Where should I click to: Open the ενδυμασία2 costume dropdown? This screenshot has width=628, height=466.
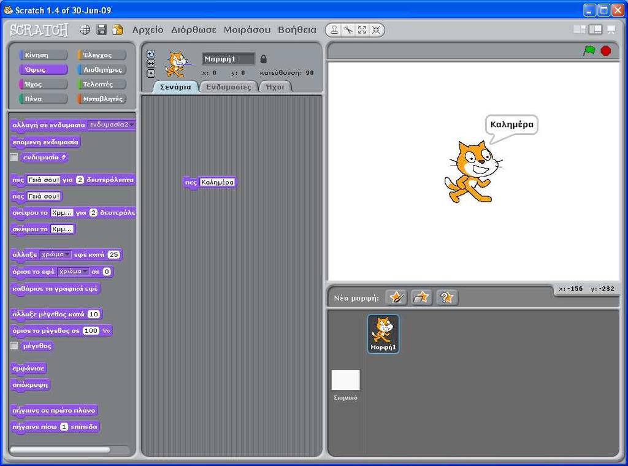[x=112, y=125]
